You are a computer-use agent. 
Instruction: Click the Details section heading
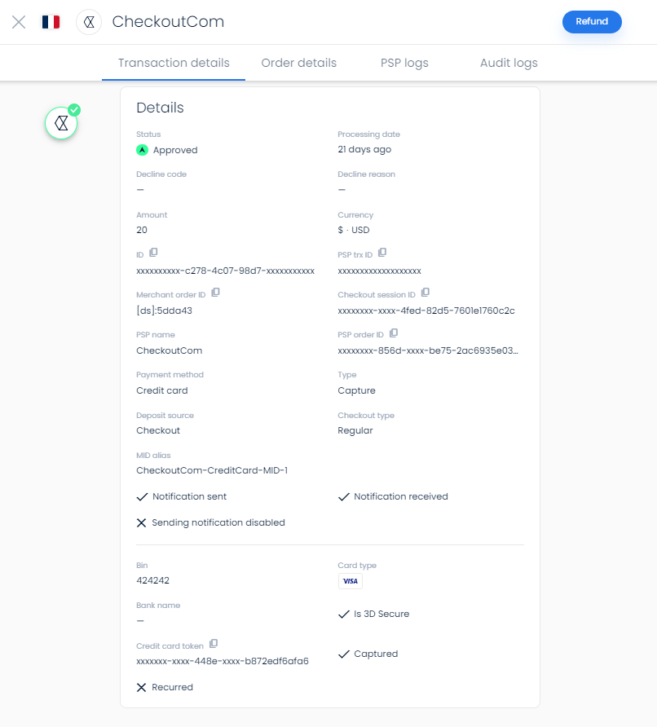point(160,108)
